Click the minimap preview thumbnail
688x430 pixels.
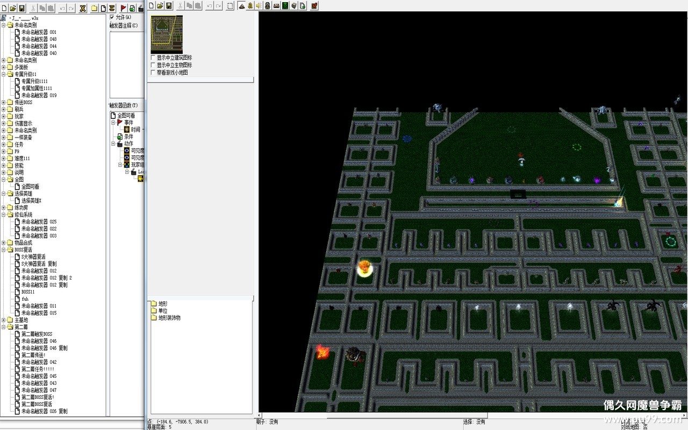(167, 34)
